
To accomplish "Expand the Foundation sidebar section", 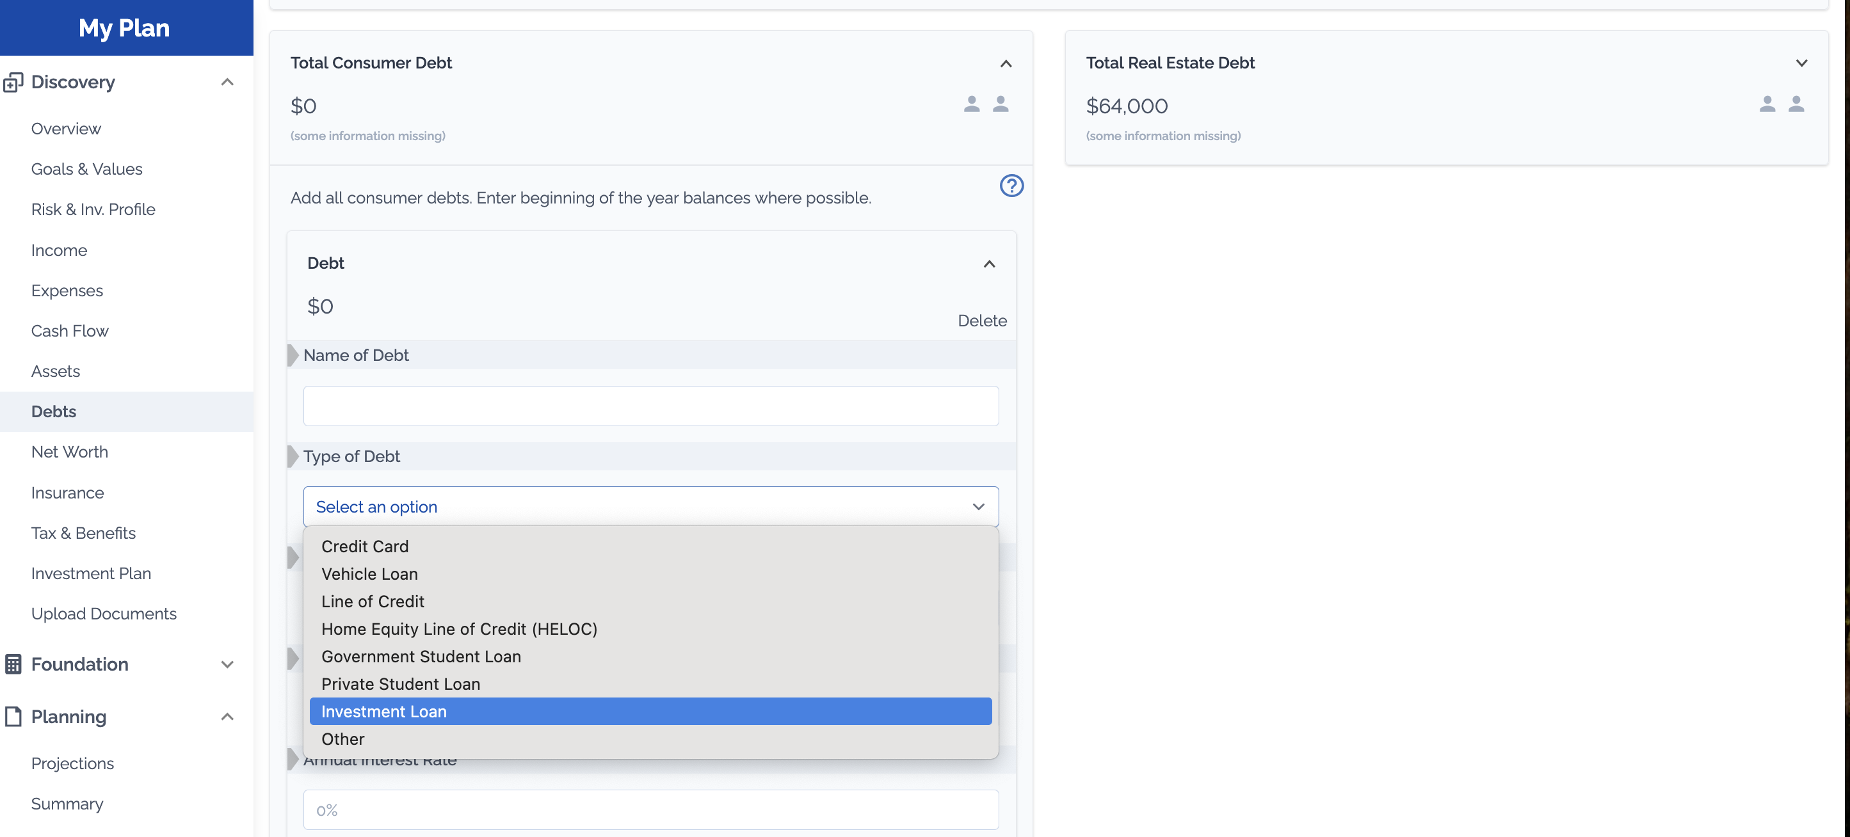I will click(x=227, y=664).
